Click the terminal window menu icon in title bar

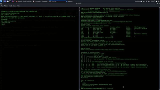[x=1, y=4]
